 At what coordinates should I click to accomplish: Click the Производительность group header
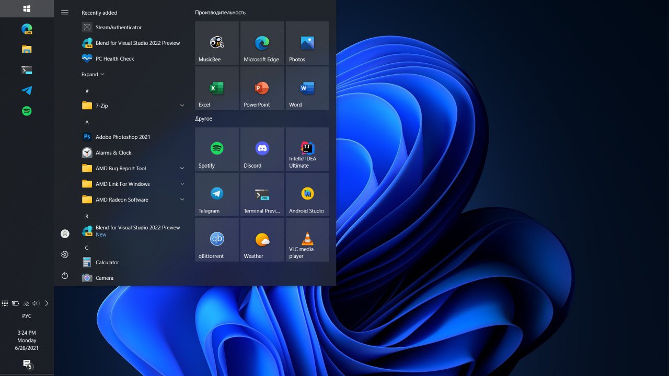point(220,13)
